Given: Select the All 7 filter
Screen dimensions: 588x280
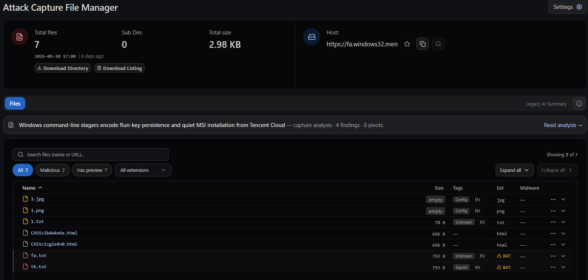Looking at the screenshot, I should (23, 170).
